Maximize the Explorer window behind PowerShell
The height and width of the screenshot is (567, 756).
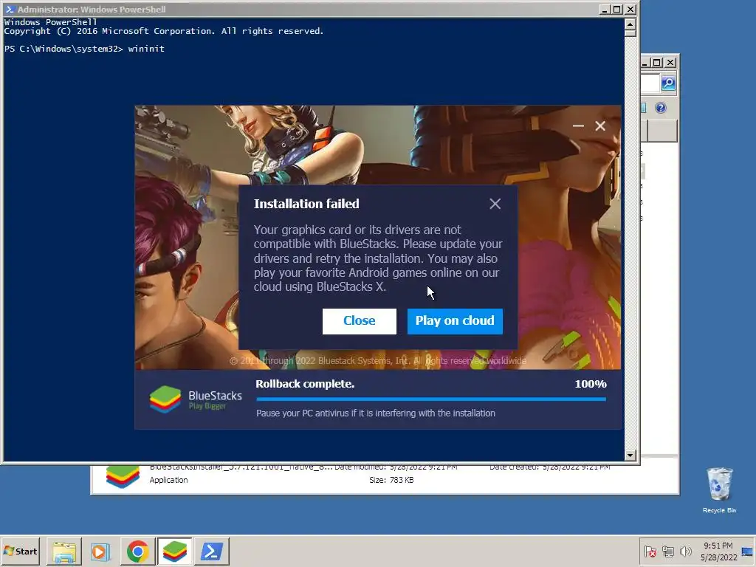[x=657, y=63]
